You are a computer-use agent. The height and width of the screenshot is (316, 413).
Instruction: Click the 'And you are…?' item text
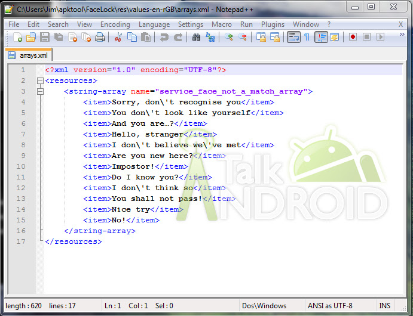[143, 124]
